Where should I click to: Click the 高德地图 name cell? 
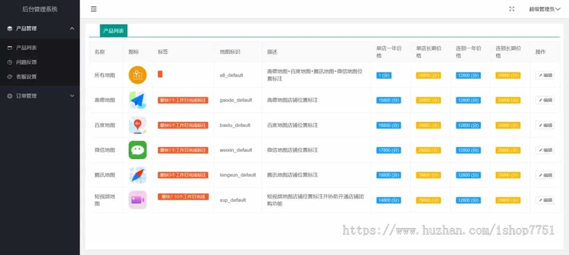click(105, 100)
